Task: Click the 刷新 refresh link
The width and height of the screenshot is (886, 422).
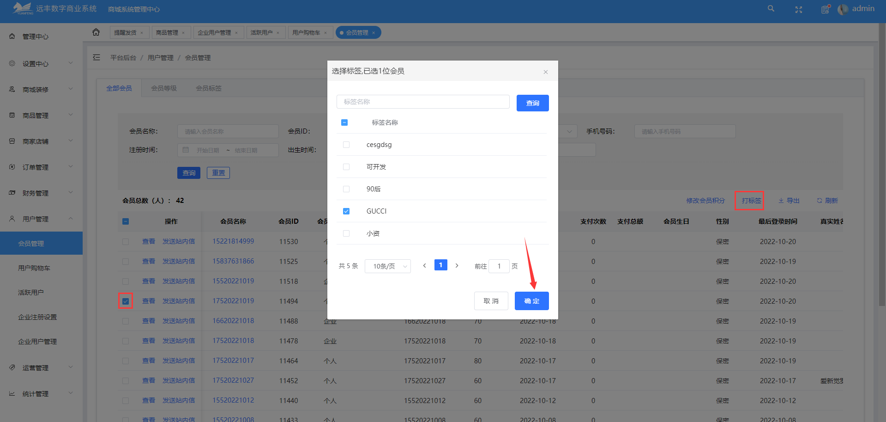Action: pyautogui.click(x=827, y=201)
